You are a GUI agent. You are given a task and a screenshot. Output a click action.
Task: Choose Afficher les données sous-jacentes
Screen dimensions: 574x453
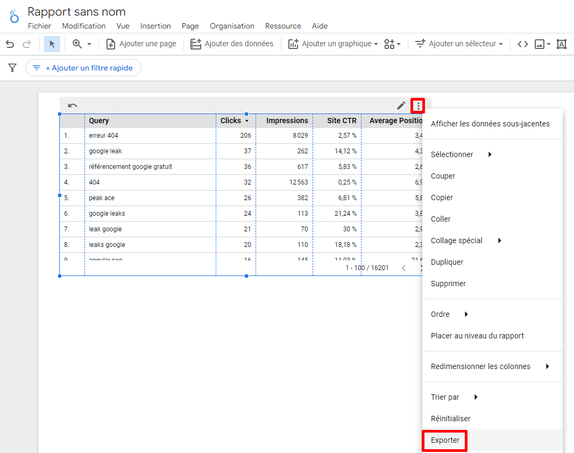[492, 124]
